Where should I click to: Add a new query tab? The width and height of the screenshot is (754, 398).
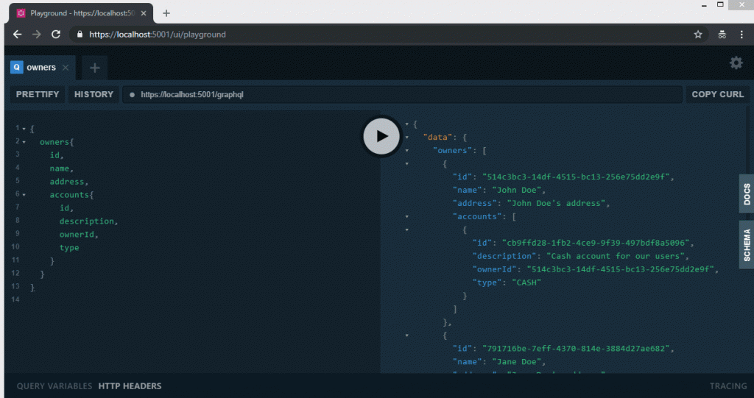[x=94, y=68]
